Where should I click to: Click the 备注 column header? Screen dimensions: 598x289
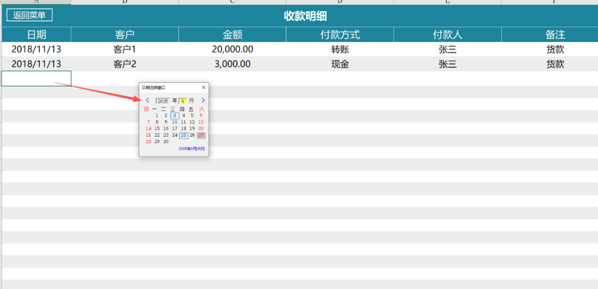point(555,35)
